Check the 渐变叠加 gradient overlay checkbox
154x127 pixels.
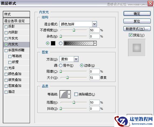pyautogui.click(x=6, y=80)
